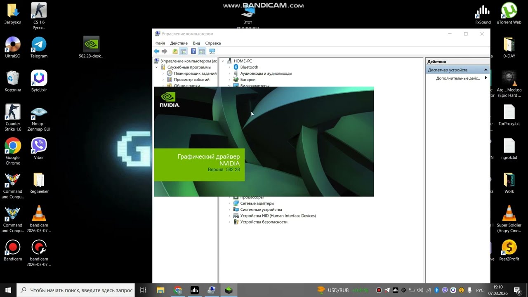The width and height of the screenshot is (528, 297).
Task: Select Системные устройства in device list
Action: 261,210
